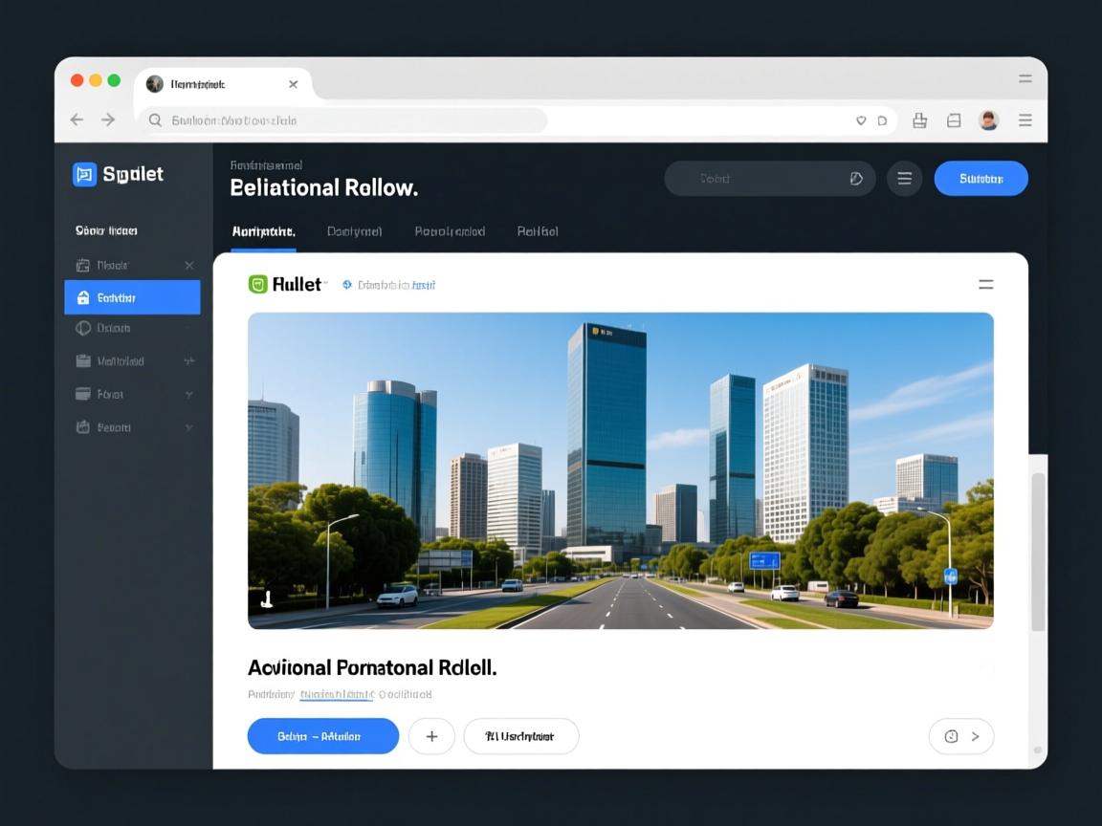Click the round dark hamburger menu button
The height and width of the screenshot is (826, 1102).
pos(904,179)
